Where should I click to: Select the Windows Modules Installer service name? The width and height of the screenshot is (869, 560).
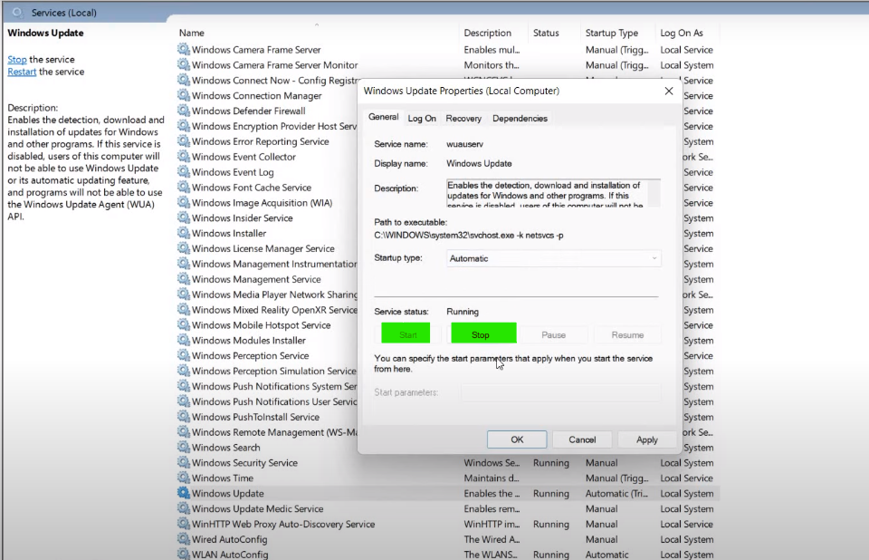[248, 340]
